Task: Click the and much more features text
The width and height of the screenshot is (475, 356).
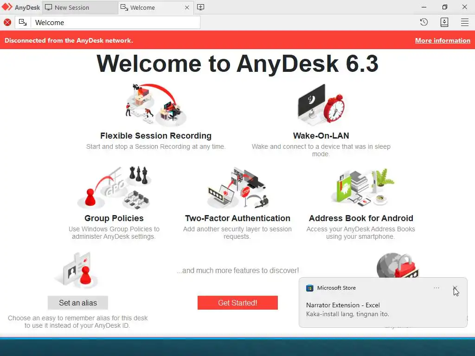Action: pos(238,270)
